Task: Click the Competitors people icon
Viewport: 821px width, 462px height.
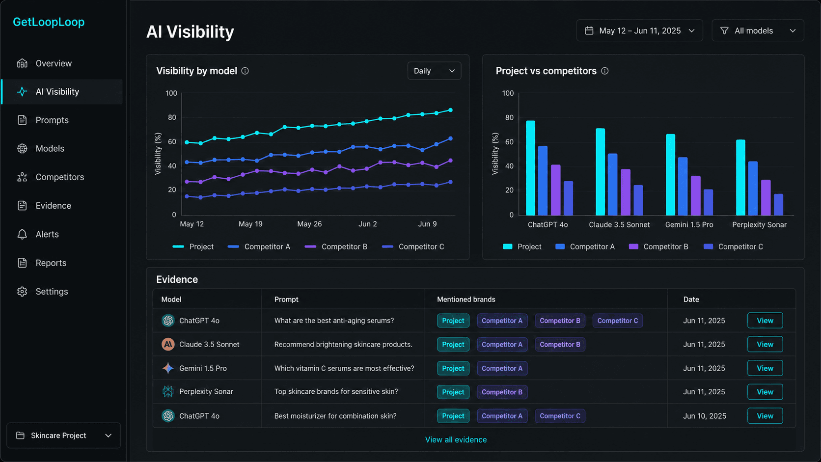Action: click(22, 177)
